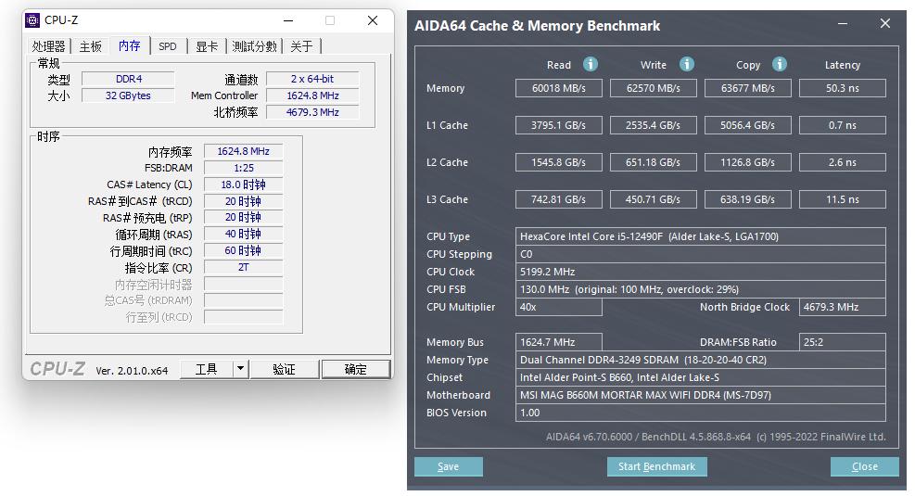The height and width of the screenshot is (496, 915).
Task: Click the Memory Copy value 63677 MB/s
Action: coord(748,88)
